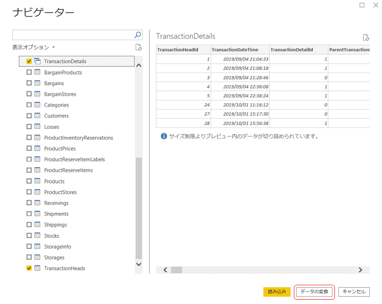This screenshot has height=304, width=382.
Task: Click the table list scroll-down arrow
Action: tap(139, 264)
